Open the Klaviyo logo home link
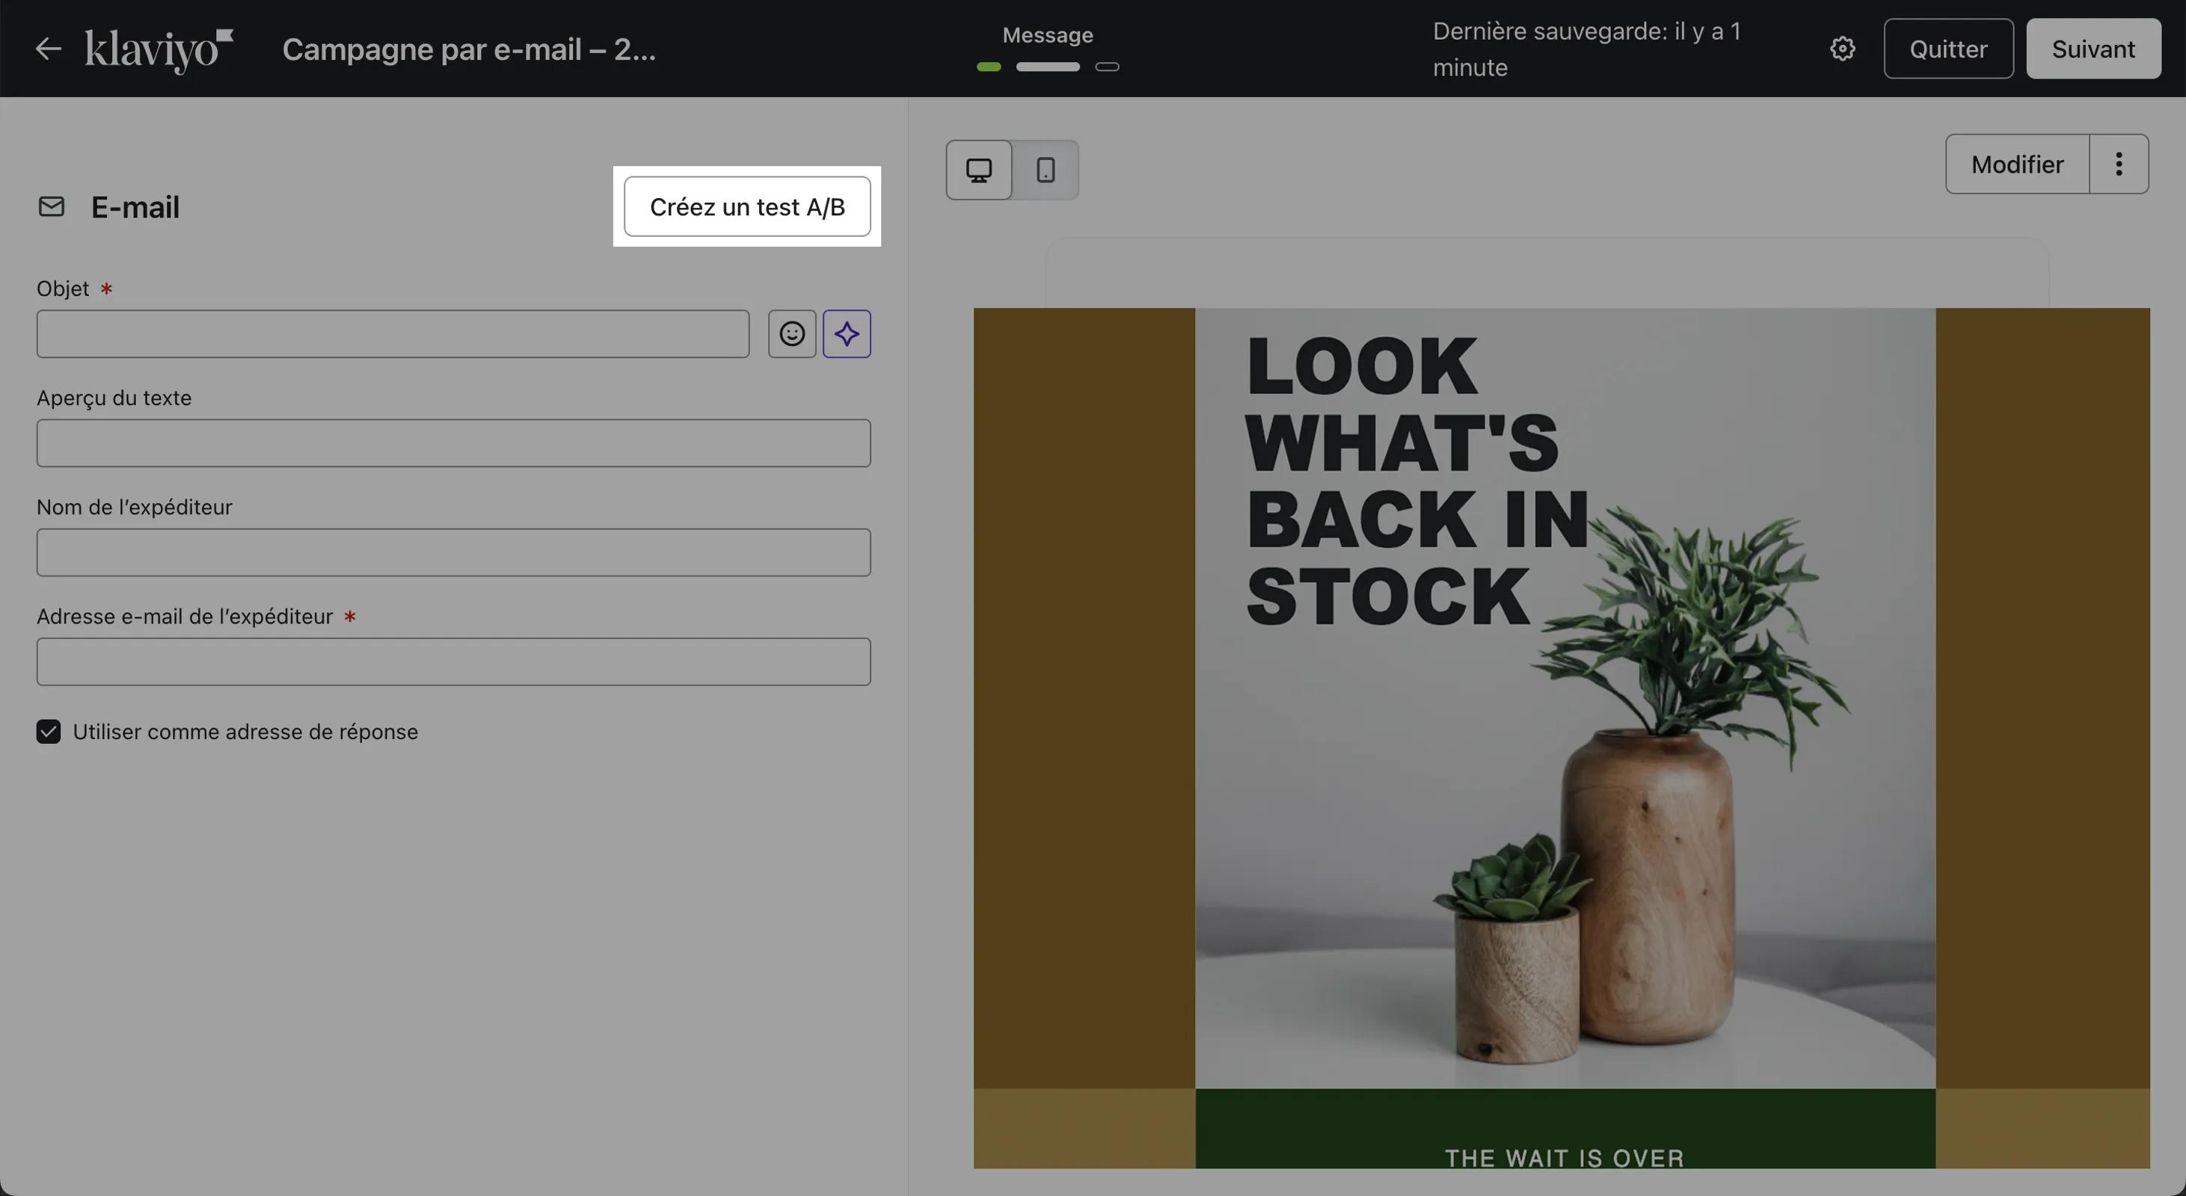The image size is (2186, 1196). tap(159, 50)
